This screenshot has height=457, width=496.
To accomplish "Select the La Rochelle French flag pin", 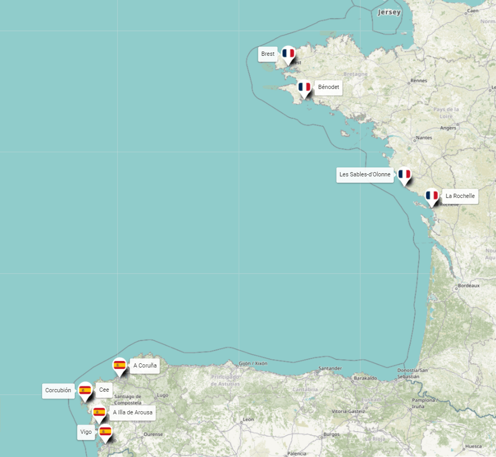I will point(432,194).
